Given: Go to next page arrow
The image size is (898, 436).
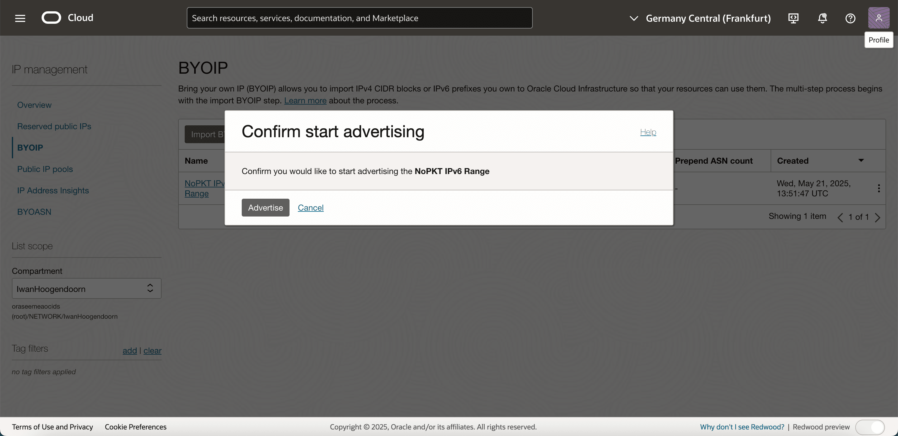Looking at the screenshot, I should pyautogui.click(x=878, y=217).
